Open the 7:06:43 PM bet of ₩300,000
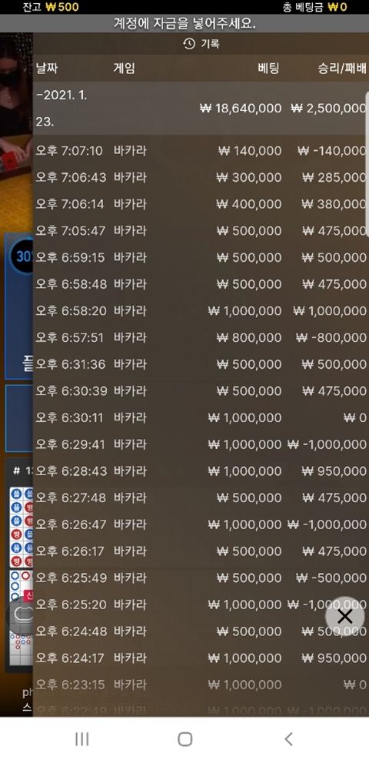369x760 pixels. [201, 177]
